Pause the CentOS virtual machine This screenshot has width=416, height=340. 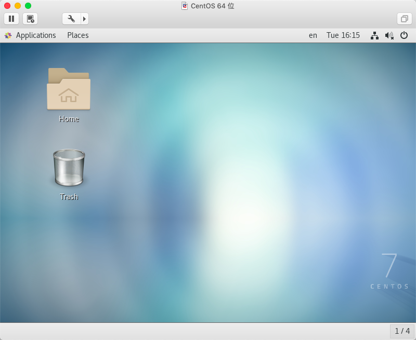point(11,19)
